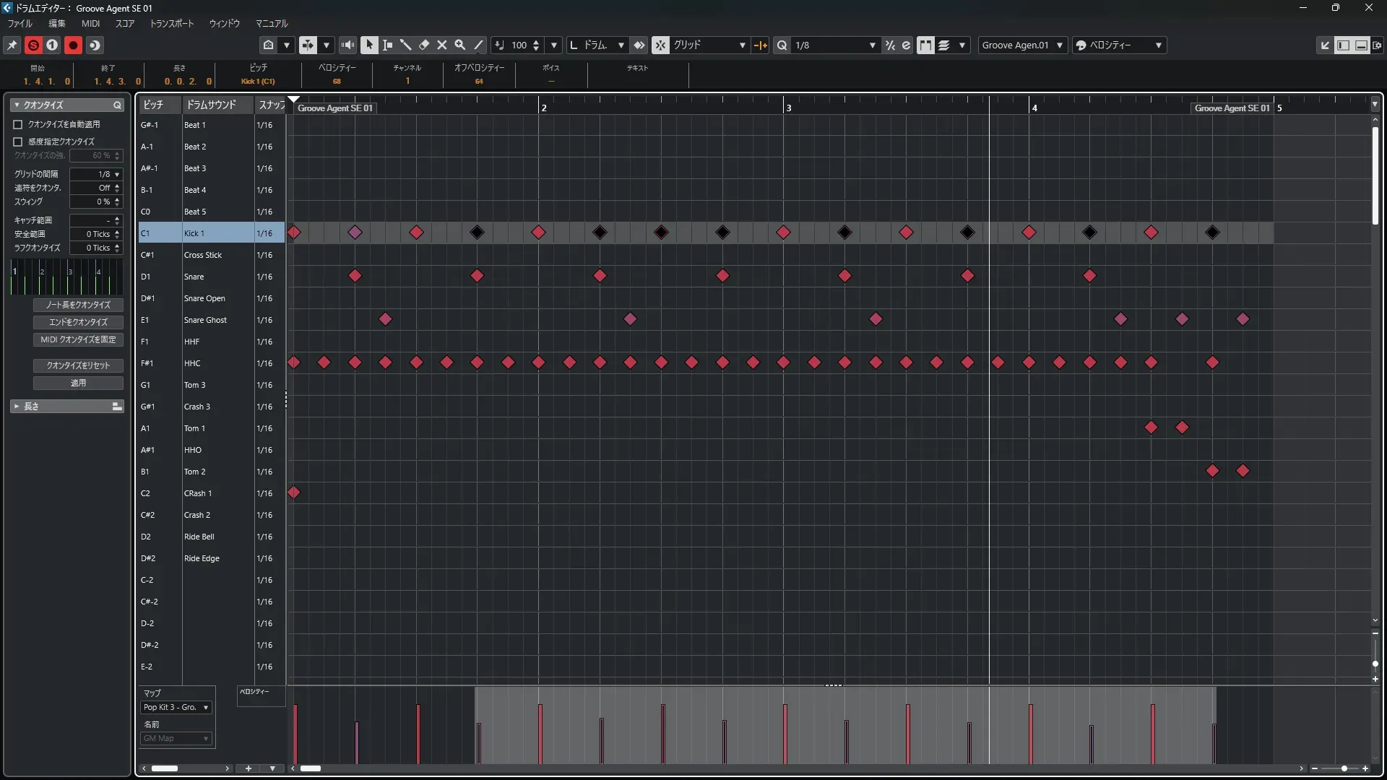Viewport: 1387px width, 780px height.
Task: Open the トランスポート menu
Action: pos(172,23)
